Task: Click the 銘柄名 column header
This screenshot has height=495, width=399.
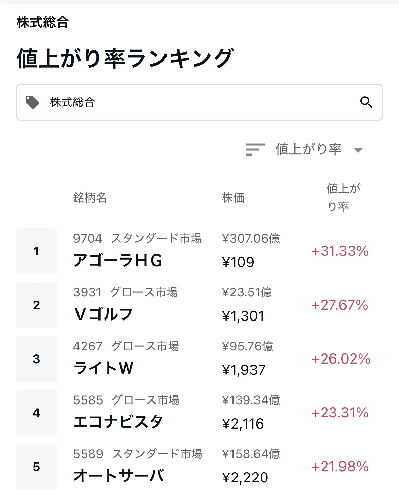Action: 90,198
